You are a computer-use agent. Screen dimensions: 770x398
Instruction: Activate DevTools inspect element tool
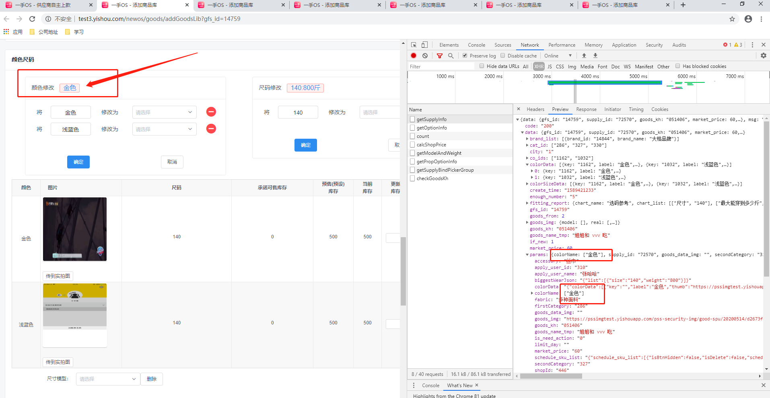414,45
